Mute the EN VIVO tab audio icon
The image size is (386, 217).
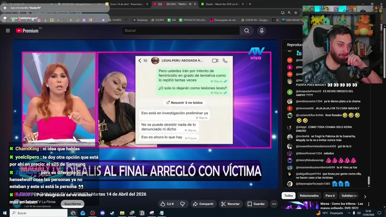(190, 4)
